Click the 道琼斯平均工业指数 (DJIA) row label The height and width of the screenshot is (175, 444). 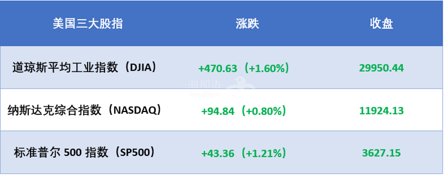(x=84, y=68)
